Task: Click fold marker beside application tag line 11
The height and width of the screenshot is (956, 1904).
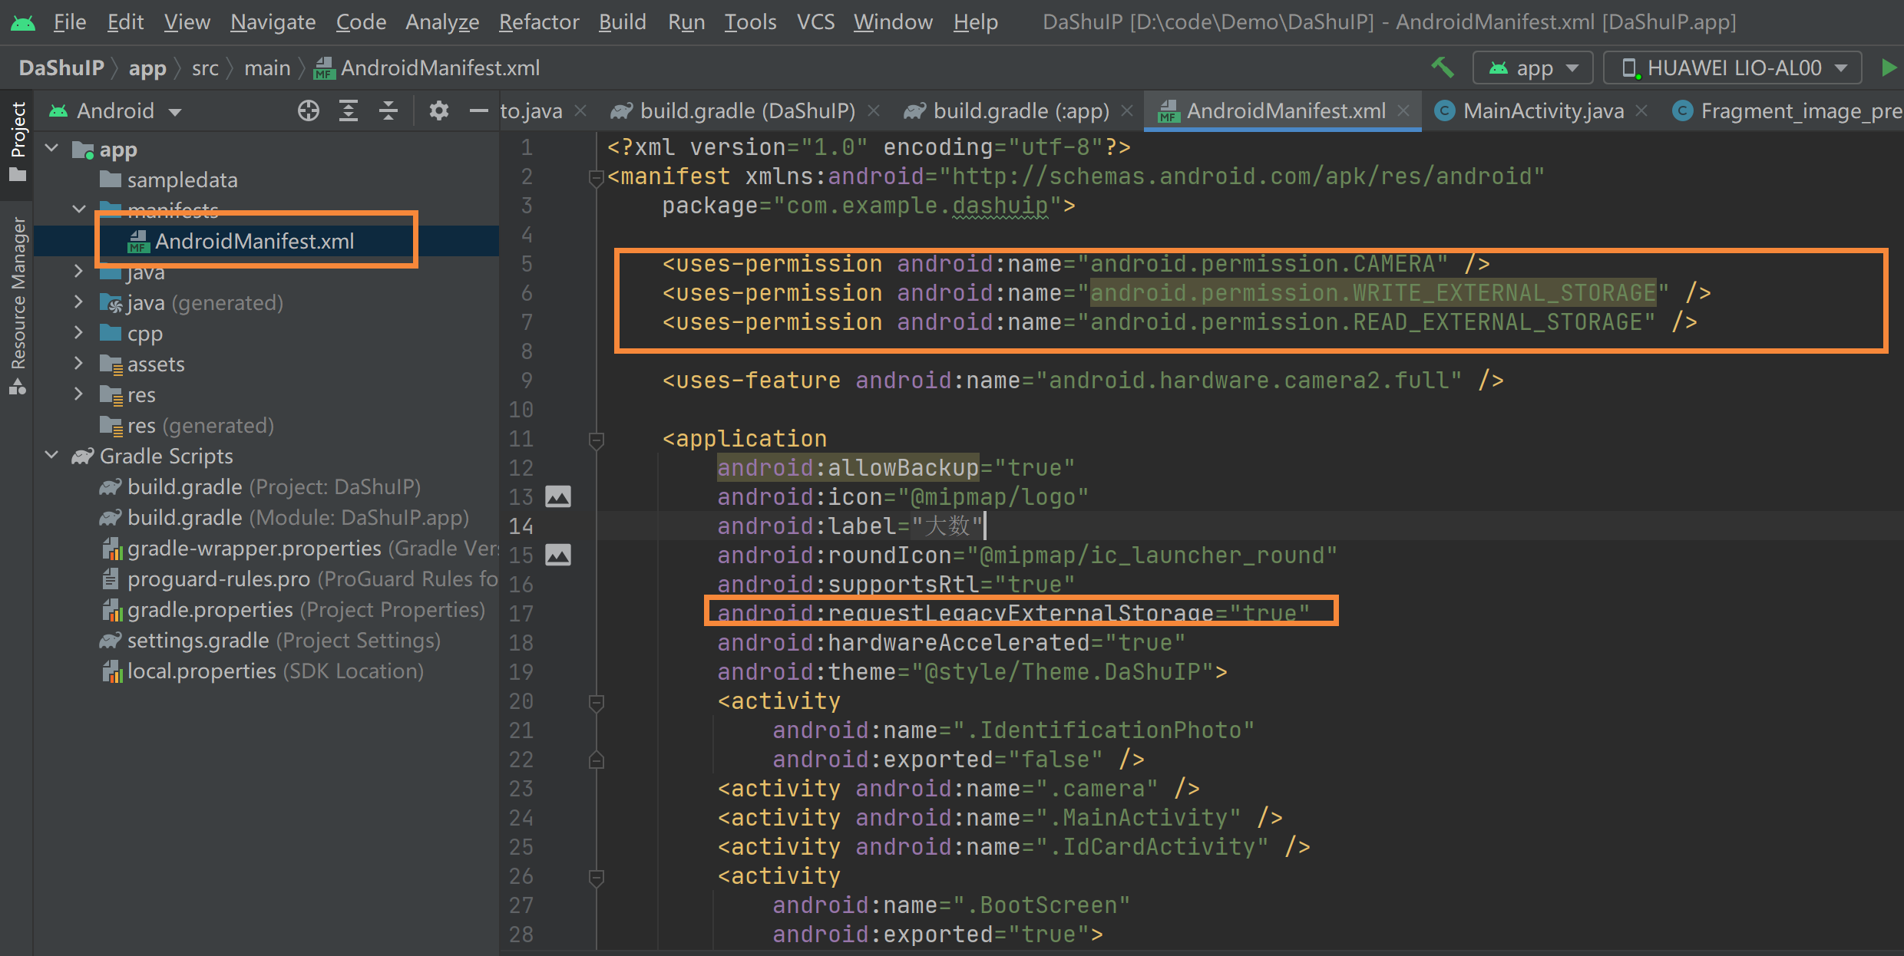Action: click(x=596, y=440)
